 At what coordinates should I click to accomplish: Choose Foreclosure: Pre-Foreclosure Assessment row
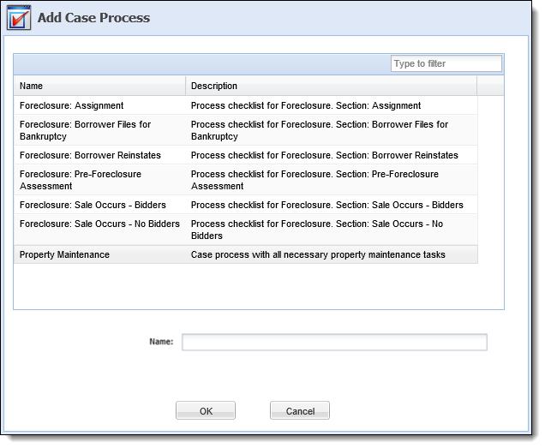pos(246,180)
